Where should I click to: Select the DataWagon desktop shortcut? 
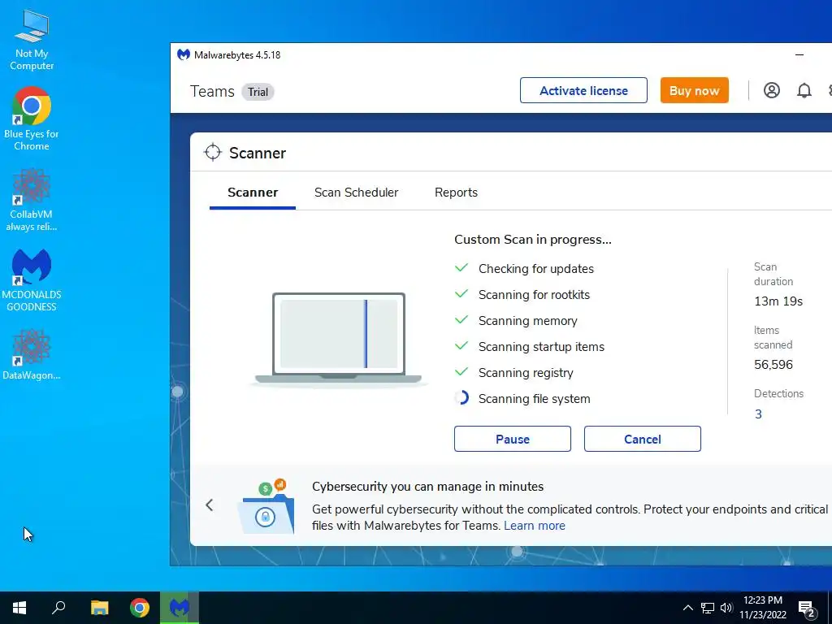32,354
